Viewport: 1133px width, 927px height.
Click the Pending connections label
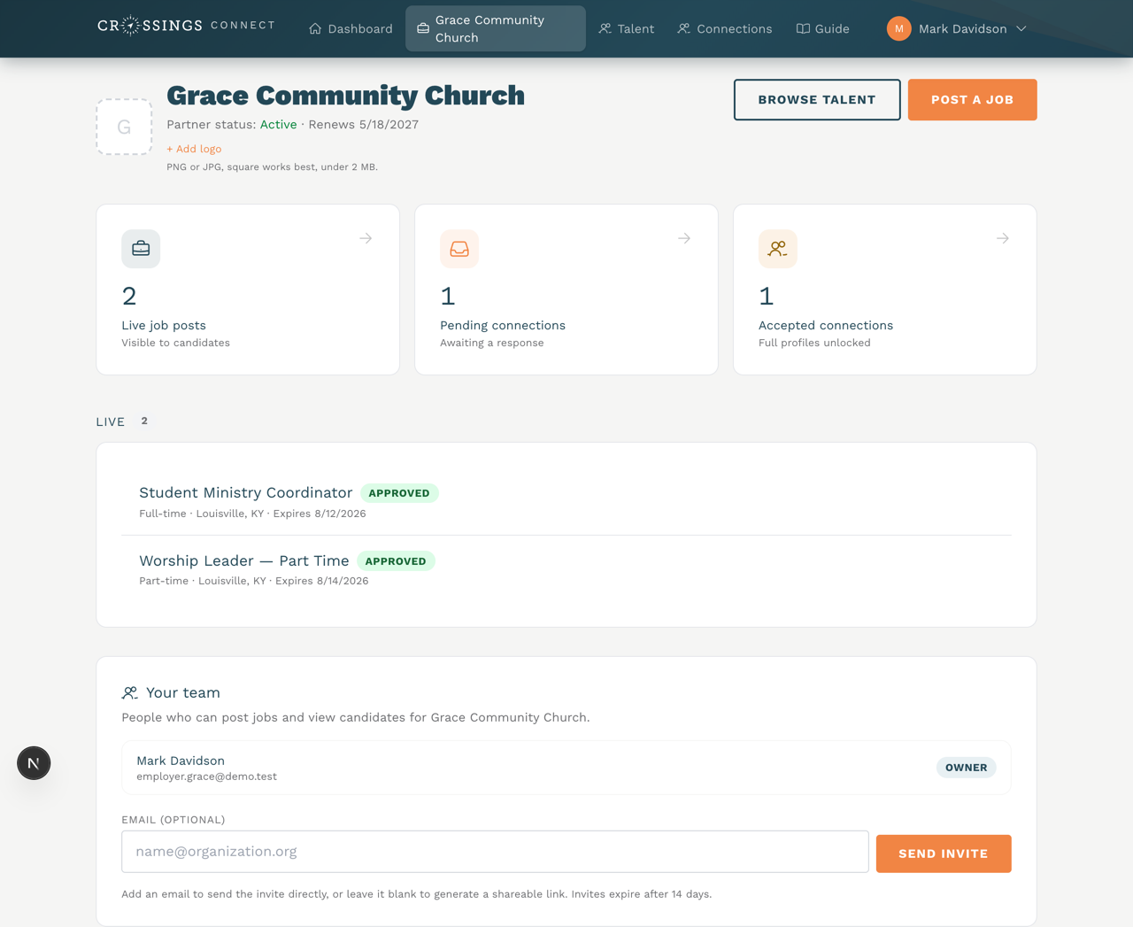(503, 325)
